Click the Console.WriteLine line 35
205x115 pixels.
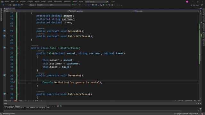point(72,82)
